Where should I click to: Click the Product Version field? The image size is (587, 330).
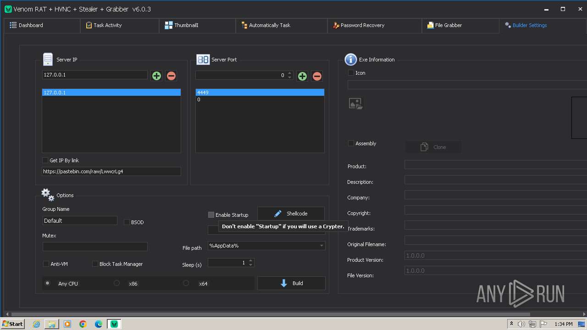[x=496, y=256]
